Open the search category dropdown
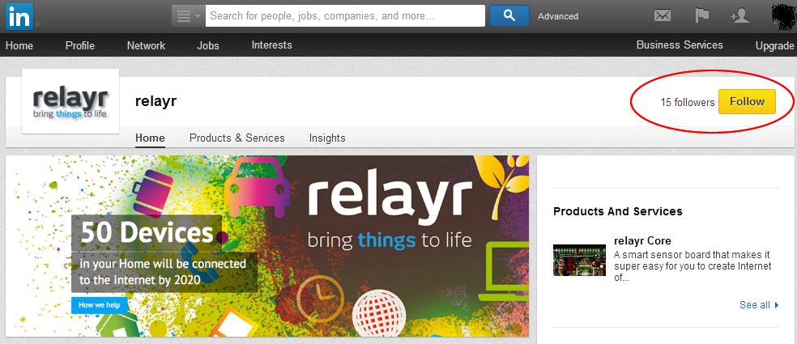The height and width of the screenshot is (344, 797). click(x=188, y=15)
